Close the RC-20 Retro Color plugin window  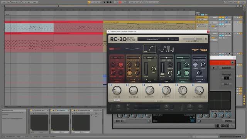(208, 32)
